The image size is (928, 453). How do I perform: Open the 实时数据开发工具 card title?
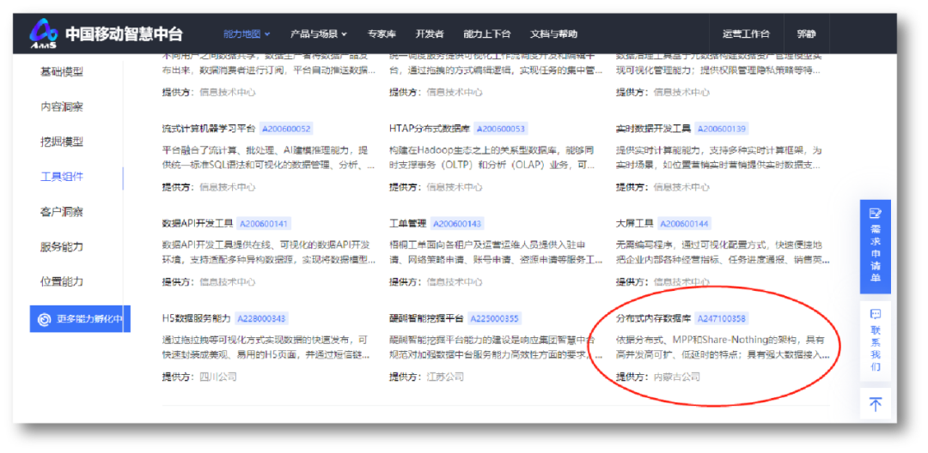click(653, 129)
